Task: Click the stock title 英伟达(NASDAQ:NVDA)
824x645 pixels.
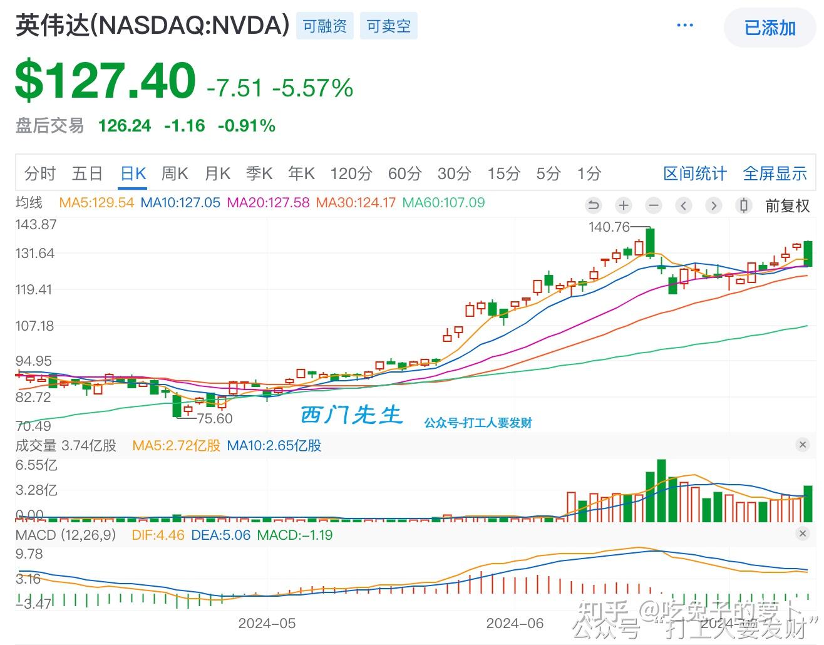Action: pyautogui.click(x=153, y=26)
